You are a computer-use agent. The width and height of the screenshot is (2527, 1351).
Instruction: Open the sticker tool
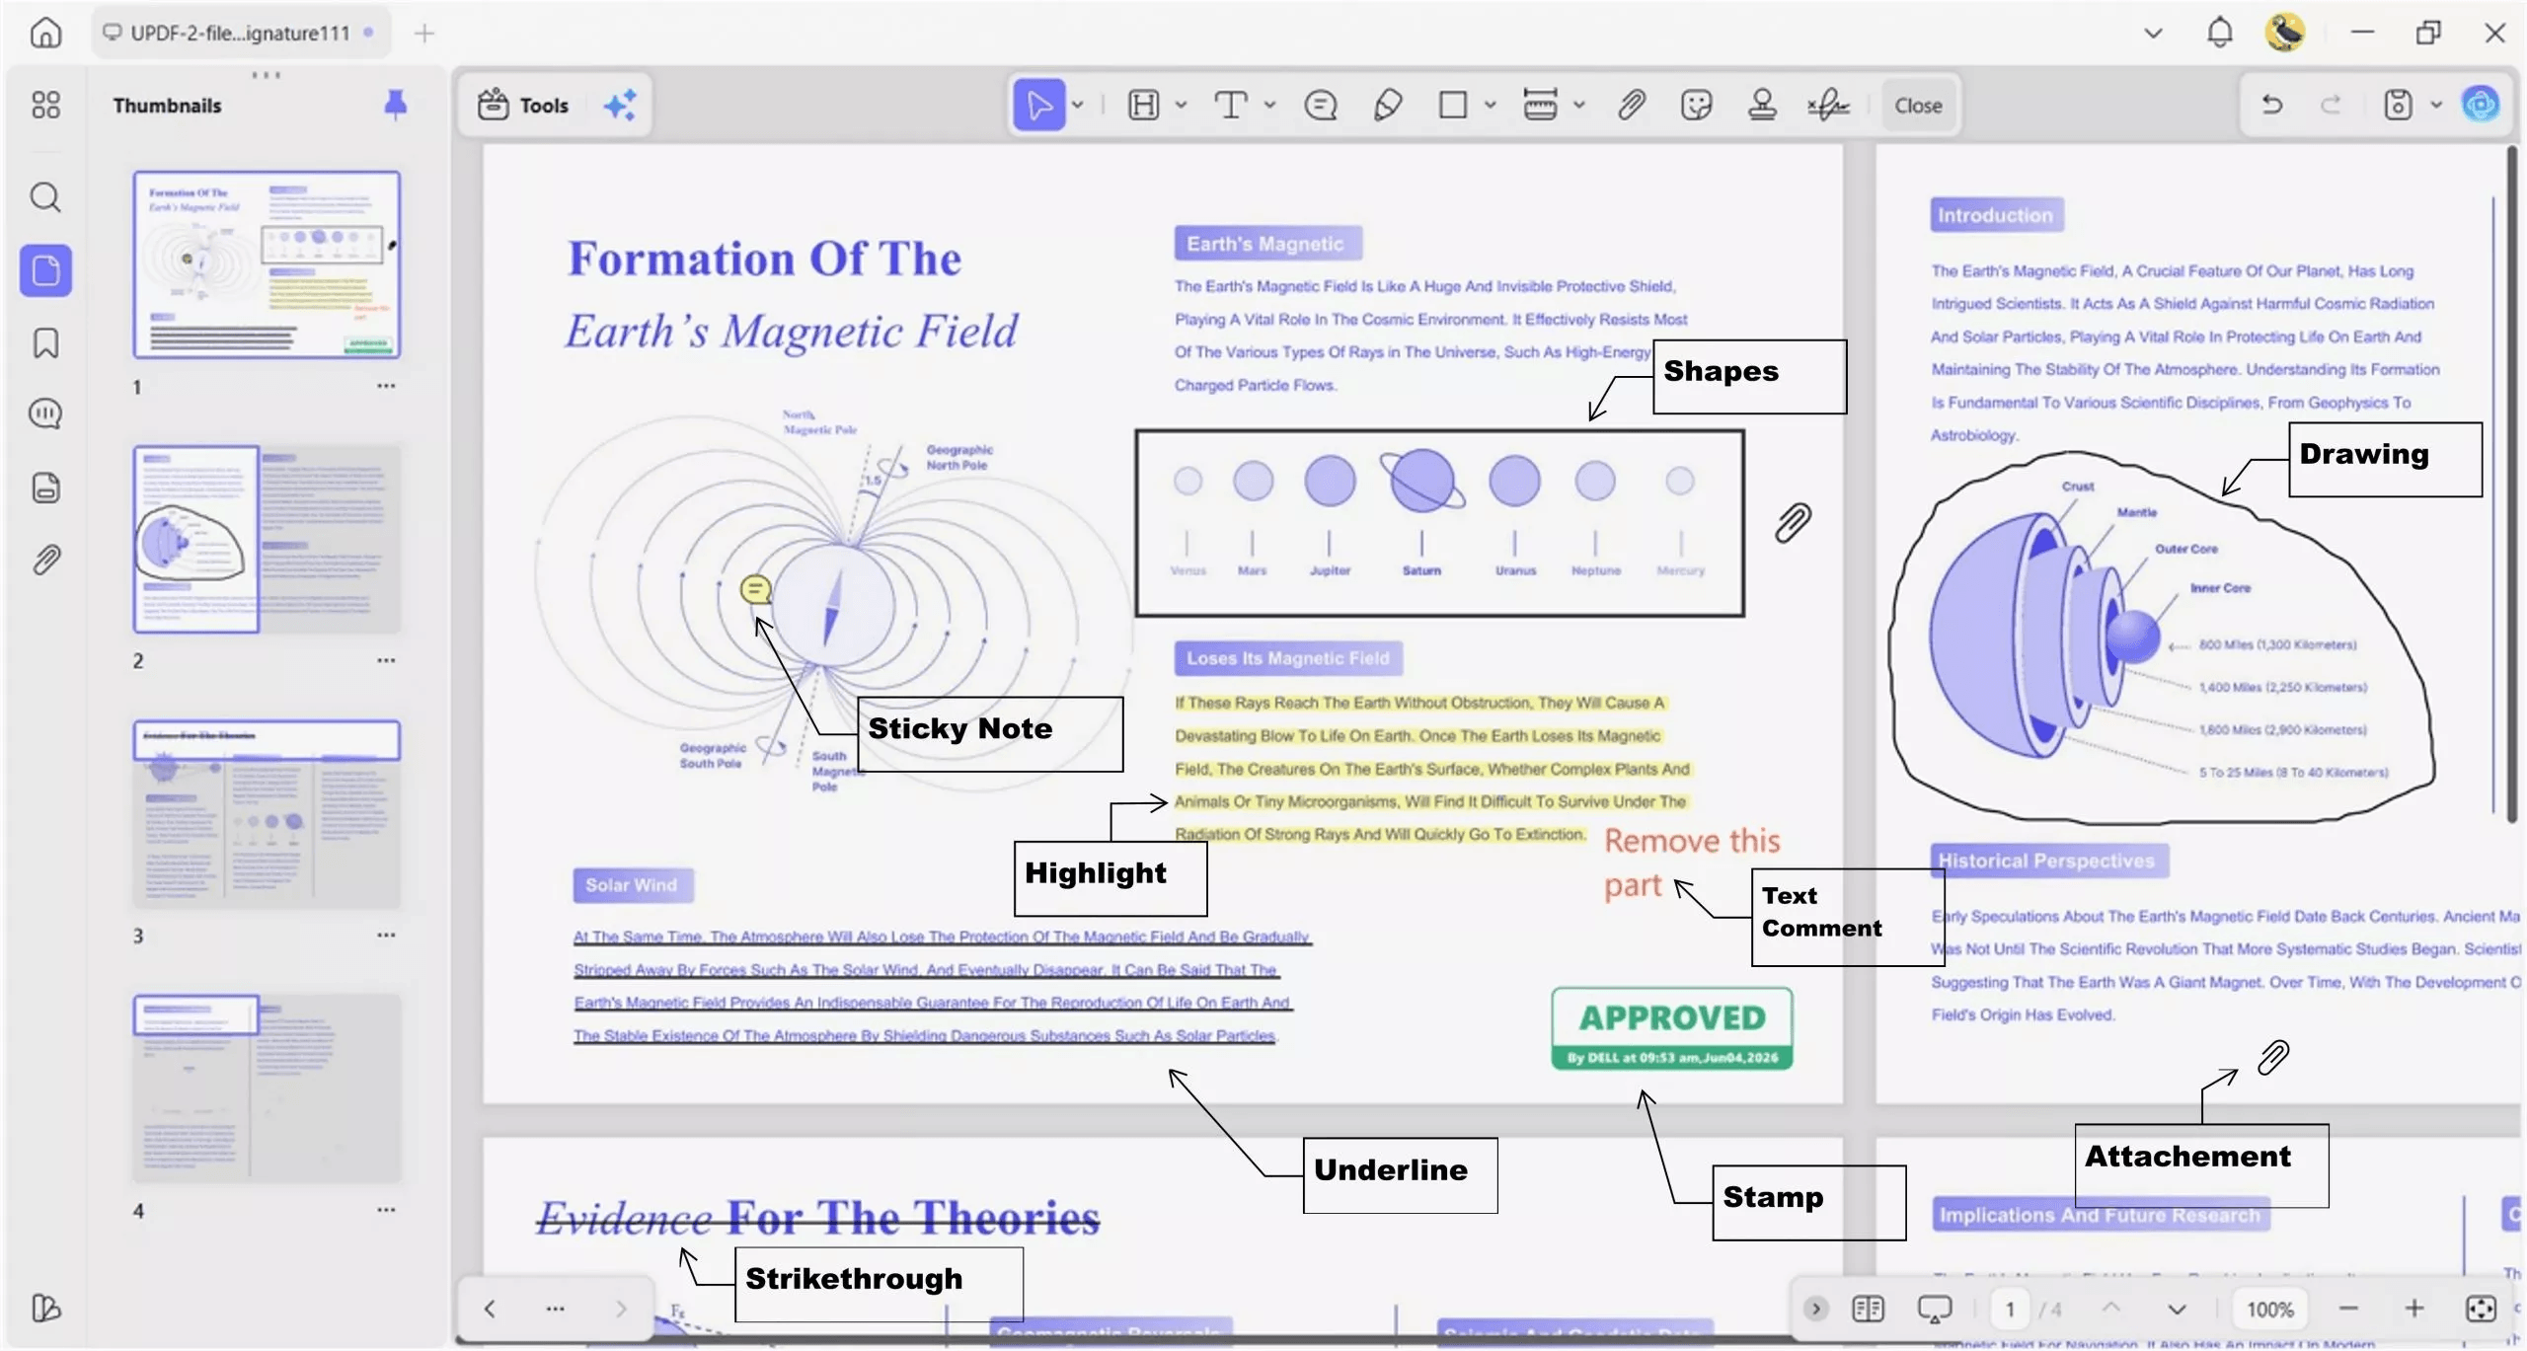[x=1696, y=105]
